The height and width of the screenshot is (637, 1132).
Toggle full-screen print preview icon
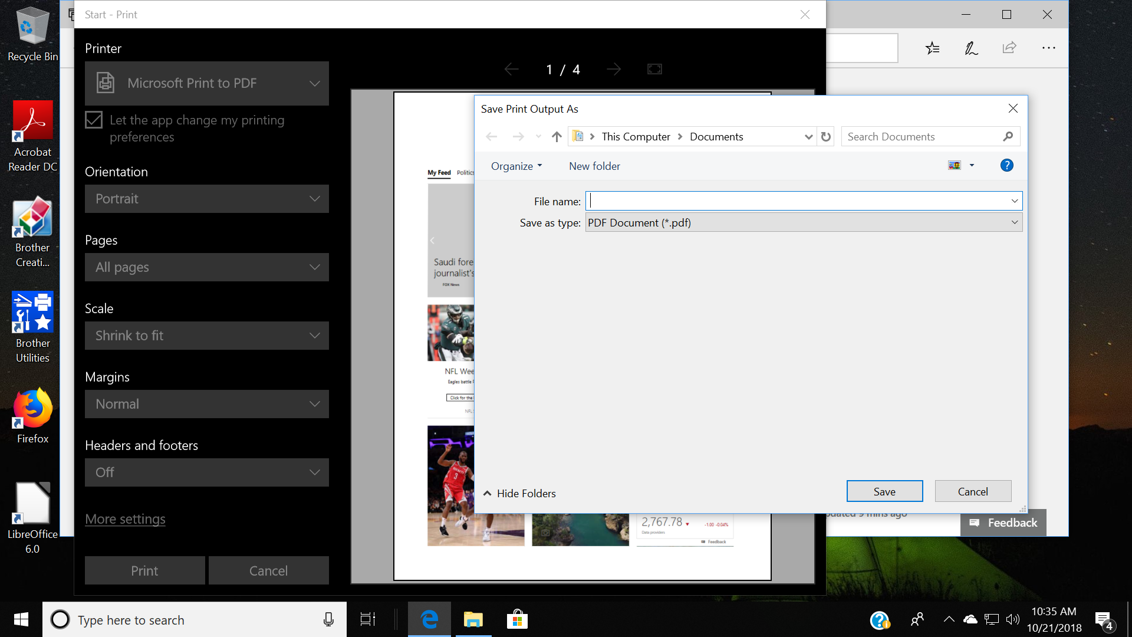[654, 70]
